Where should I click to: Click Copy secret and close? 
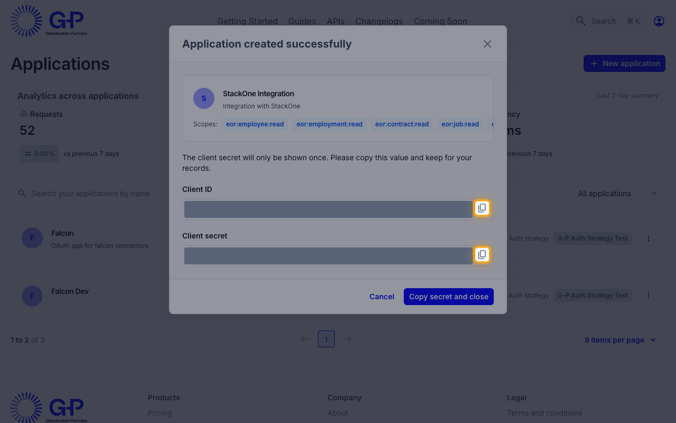(448, 297)
